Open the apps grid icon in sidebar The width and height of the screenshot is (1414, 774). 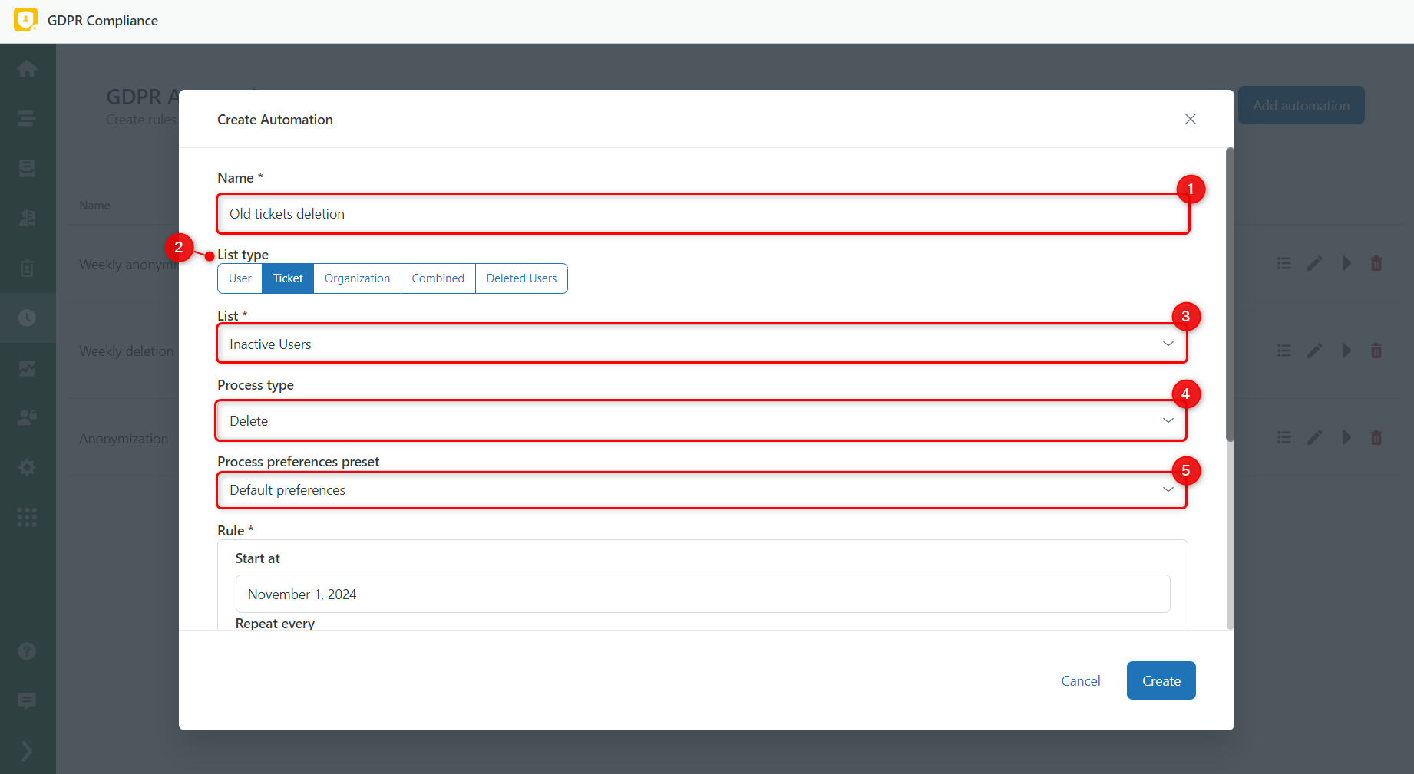point(27,517)
